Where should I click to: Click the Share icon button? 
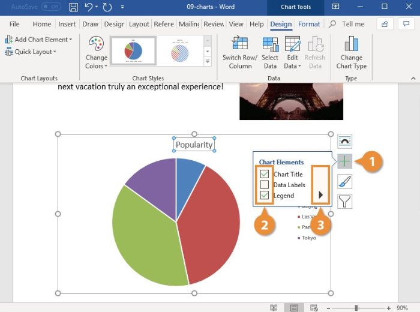(385, 24)
